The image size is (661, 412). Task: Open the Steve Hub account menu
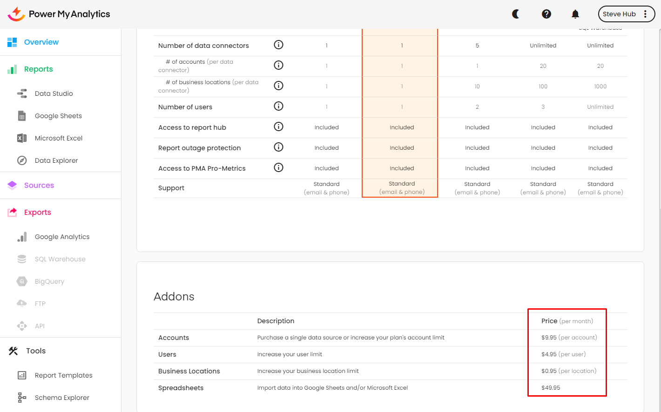pyautogui.click(x=626, y=14)
